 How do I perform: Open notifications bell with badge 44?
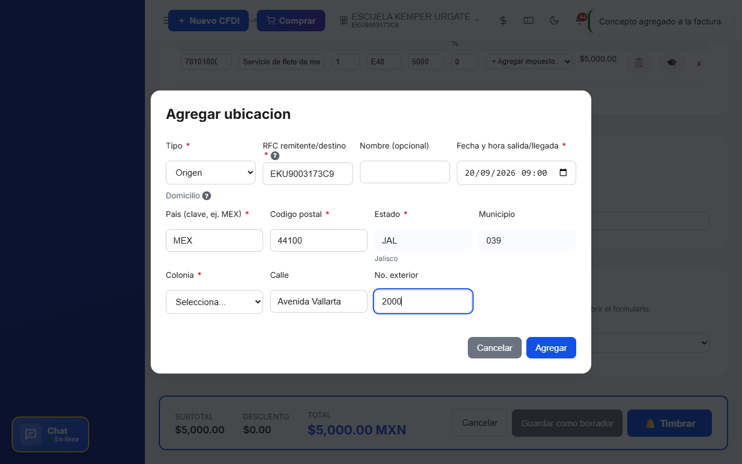pos(579,20)
